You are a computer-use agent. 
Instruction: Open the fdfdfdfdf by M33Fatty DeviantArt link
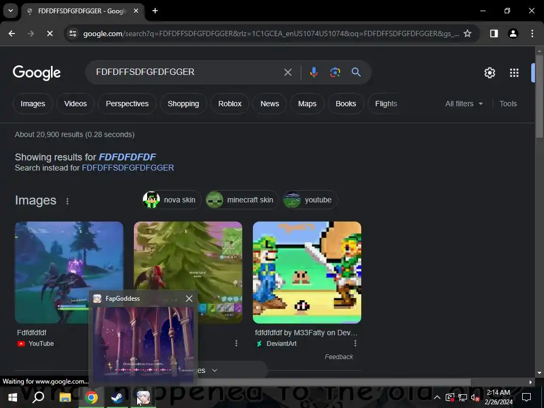coord(306,333)
